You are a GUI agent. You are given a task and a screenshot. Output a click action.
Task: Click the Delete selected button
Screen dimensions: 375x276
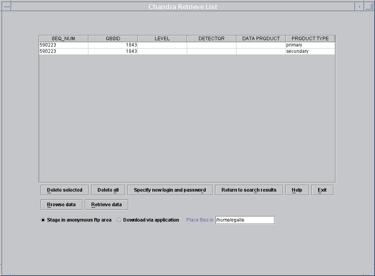(x=65, y=190)
